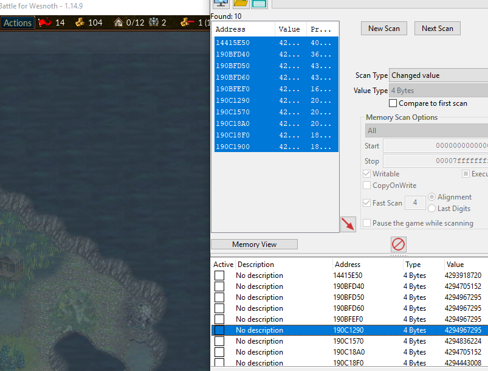Click the wooden hut on the Wesnoth map
The height and width of the screenshot is (371, 488).
12,263
